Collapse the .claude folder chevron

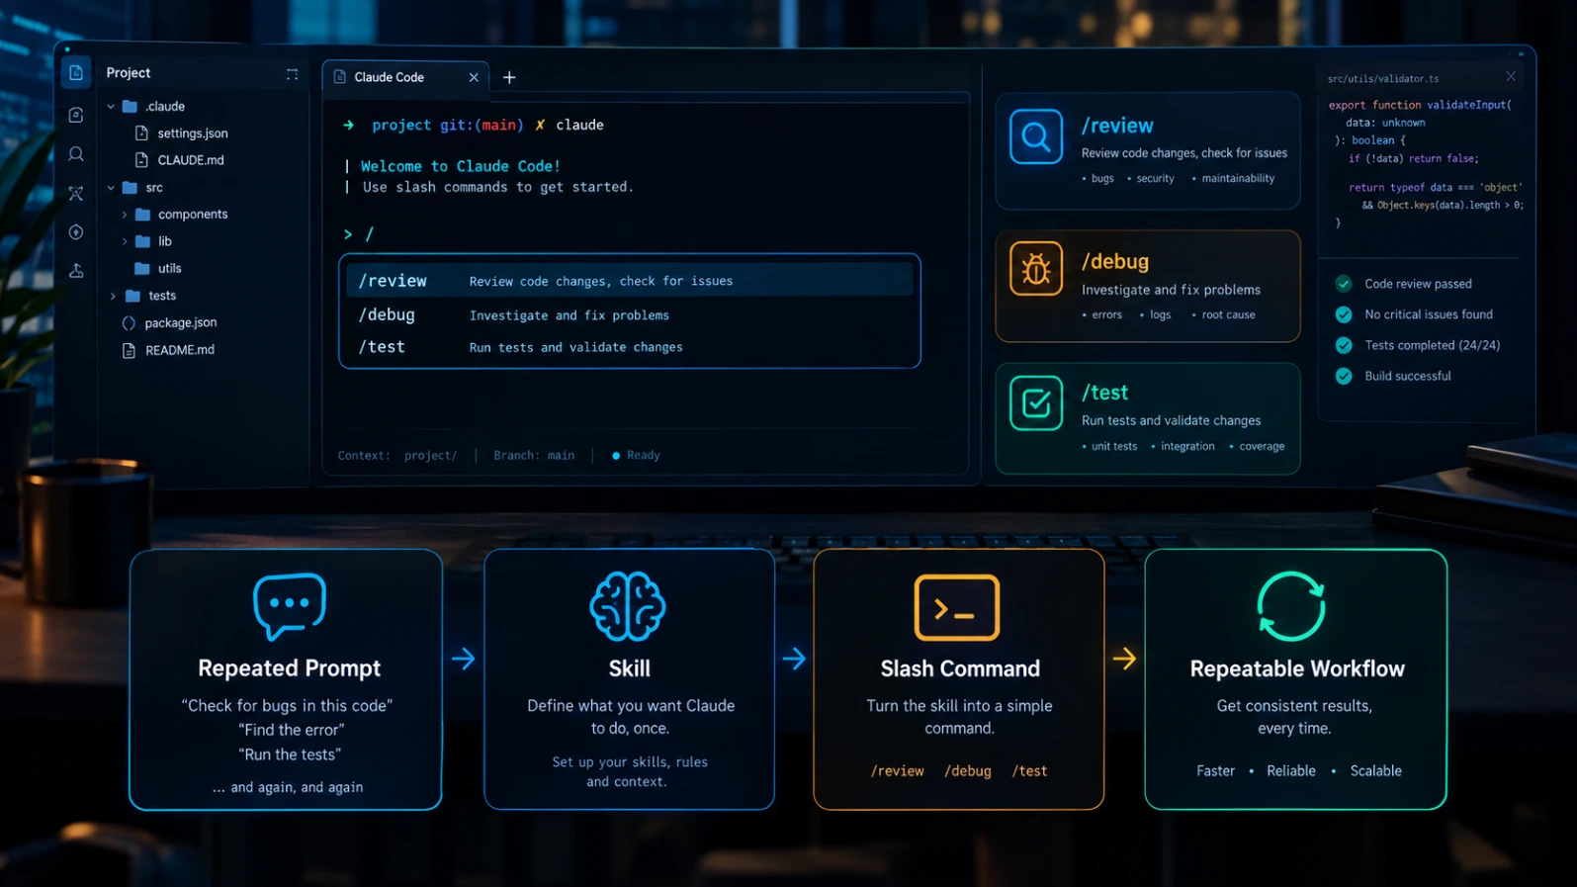pos(111,106)
